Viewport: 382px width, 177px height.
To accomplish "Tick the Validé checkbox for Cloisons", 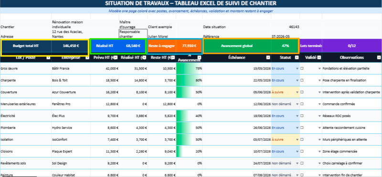I will [x=302, y=151].
